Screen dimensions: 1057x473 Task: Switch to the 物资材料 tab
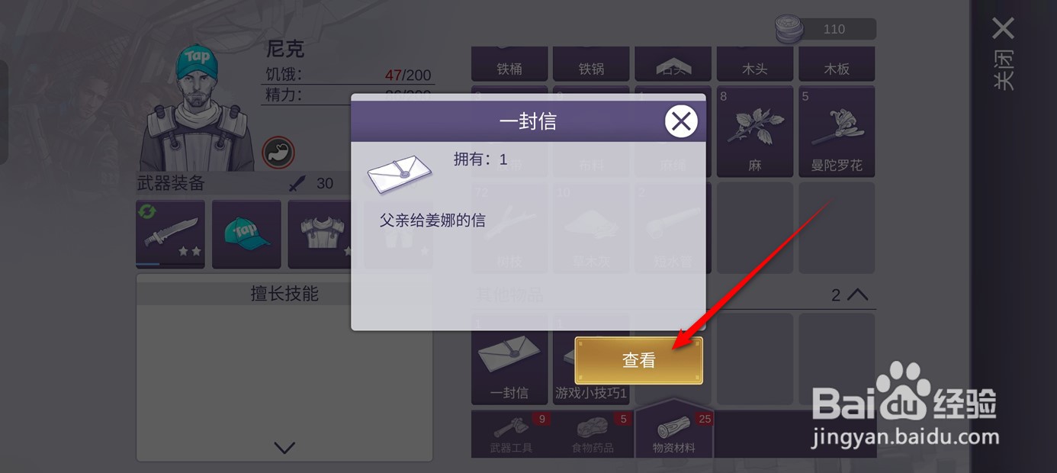point(674,432)
